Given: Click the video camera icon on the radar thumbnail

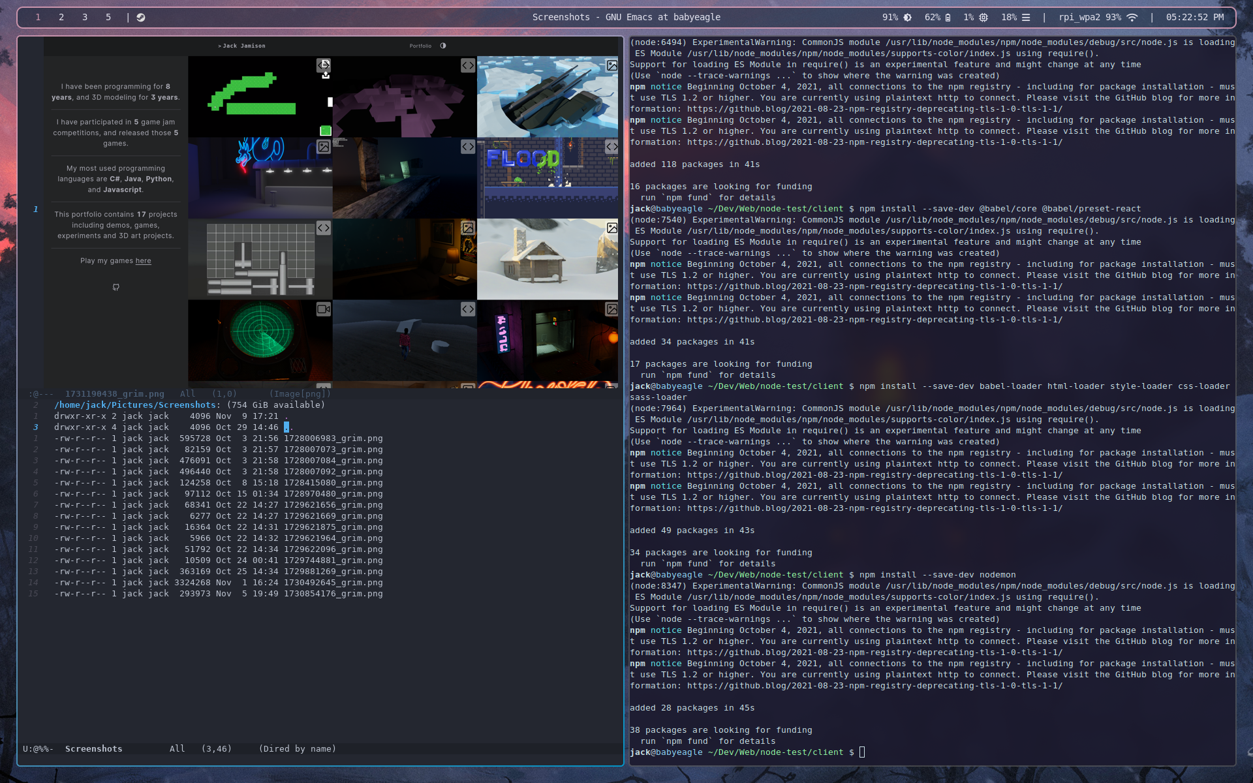Looking at the screenshot, I should click(x=322, y=309).
